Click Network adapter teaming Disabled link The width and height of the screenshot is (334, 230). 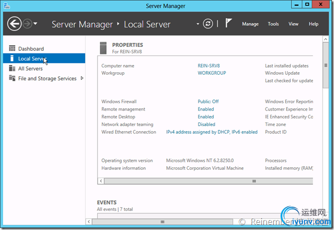206,124
